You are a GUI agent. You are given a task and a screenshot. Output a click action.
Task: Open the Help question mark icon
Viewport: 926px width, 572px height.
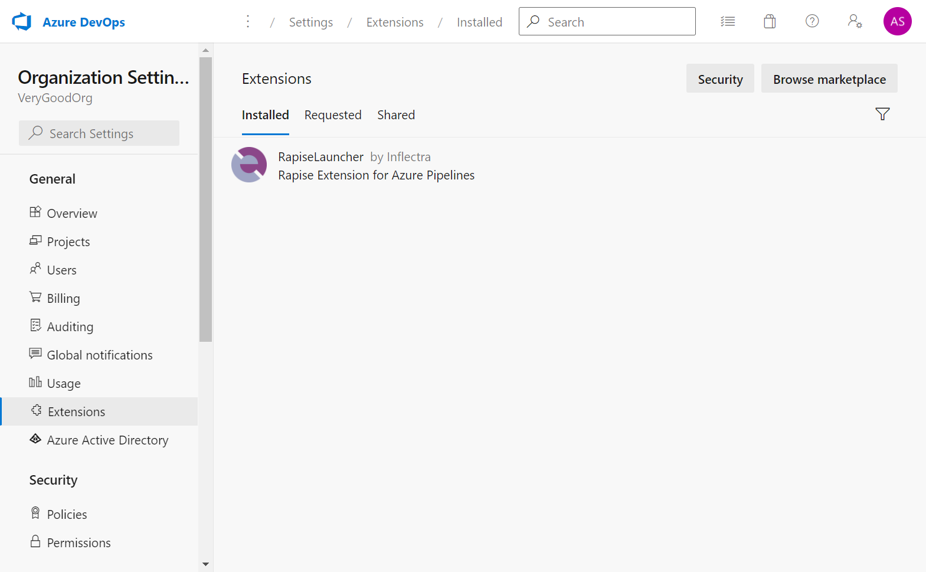812,21
